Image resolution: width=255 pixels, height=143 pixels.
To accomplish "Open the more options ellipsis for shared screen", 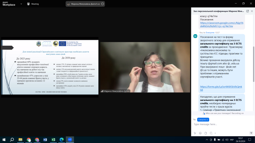I will pos(102,4).
